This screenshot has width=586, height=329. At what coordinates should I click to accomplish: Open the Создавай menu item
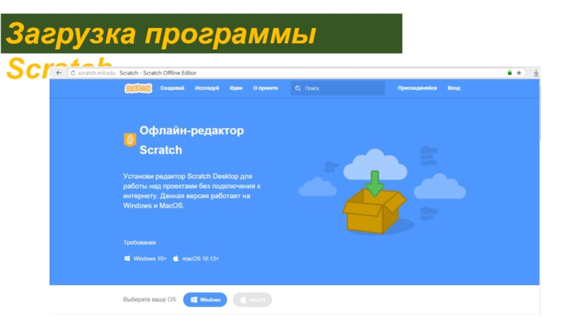[x=172, y=88]
